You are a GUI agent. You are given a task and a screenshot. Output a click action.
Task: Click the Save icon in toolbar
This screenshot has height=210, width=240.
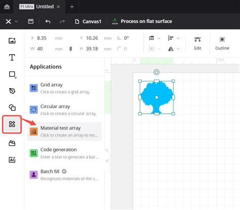click(31, 21)
